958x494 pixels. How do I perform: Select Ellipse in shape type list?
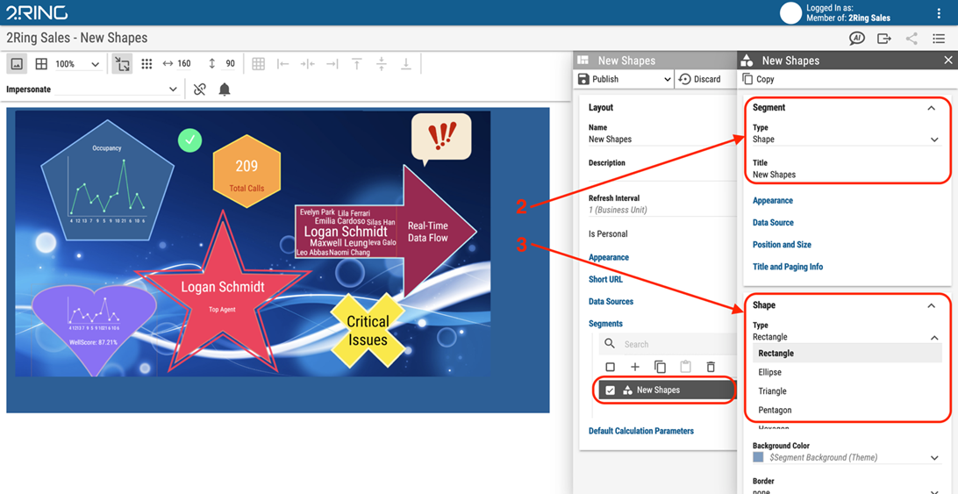(x=847, y=372)
